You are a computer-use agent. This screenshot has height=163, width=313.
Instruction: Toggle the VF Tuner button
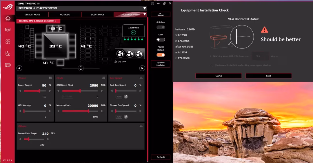[x=68, y=97]
